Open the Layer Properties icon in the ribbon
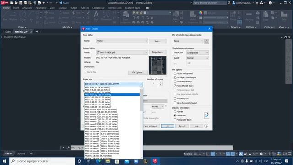Image resolution: width=293 pixels, height=165 pixels. 126,15
